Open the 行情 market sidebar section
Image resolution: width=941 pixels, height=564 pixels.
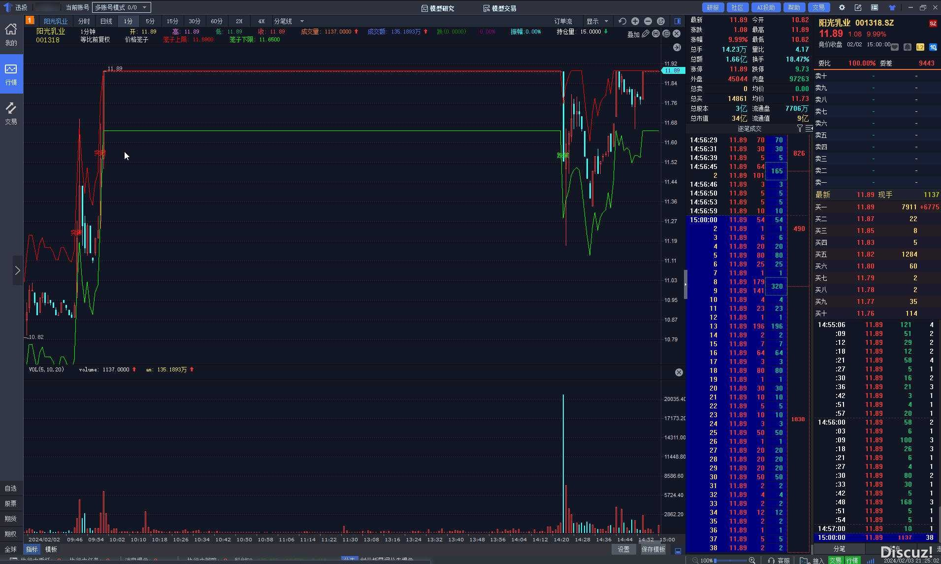(11, 74)
